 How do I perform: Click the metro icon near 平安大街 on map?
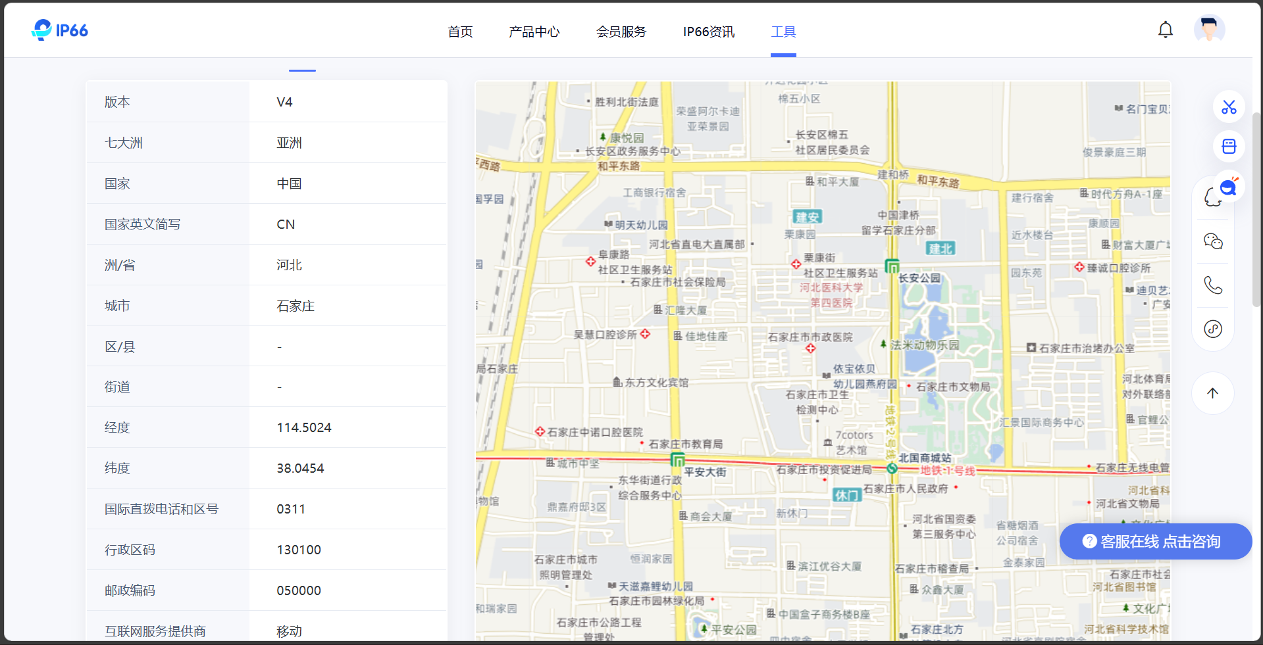tap(678, 460)
